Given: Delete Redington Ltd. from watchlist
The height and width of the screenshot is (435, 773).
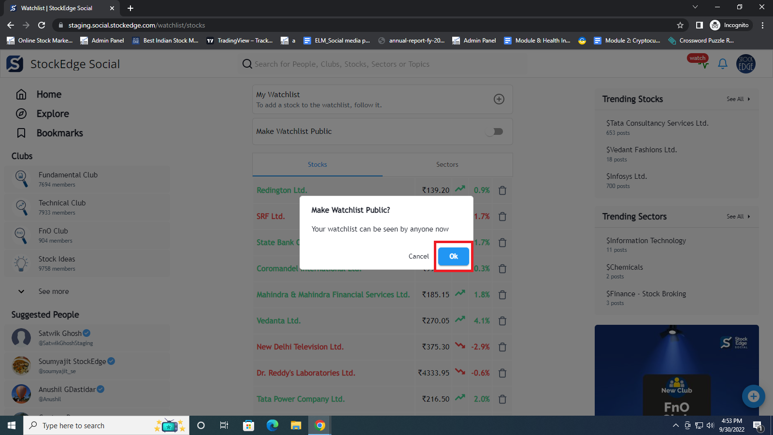Looking at the screenshot, I should click(x=502, y=190).
